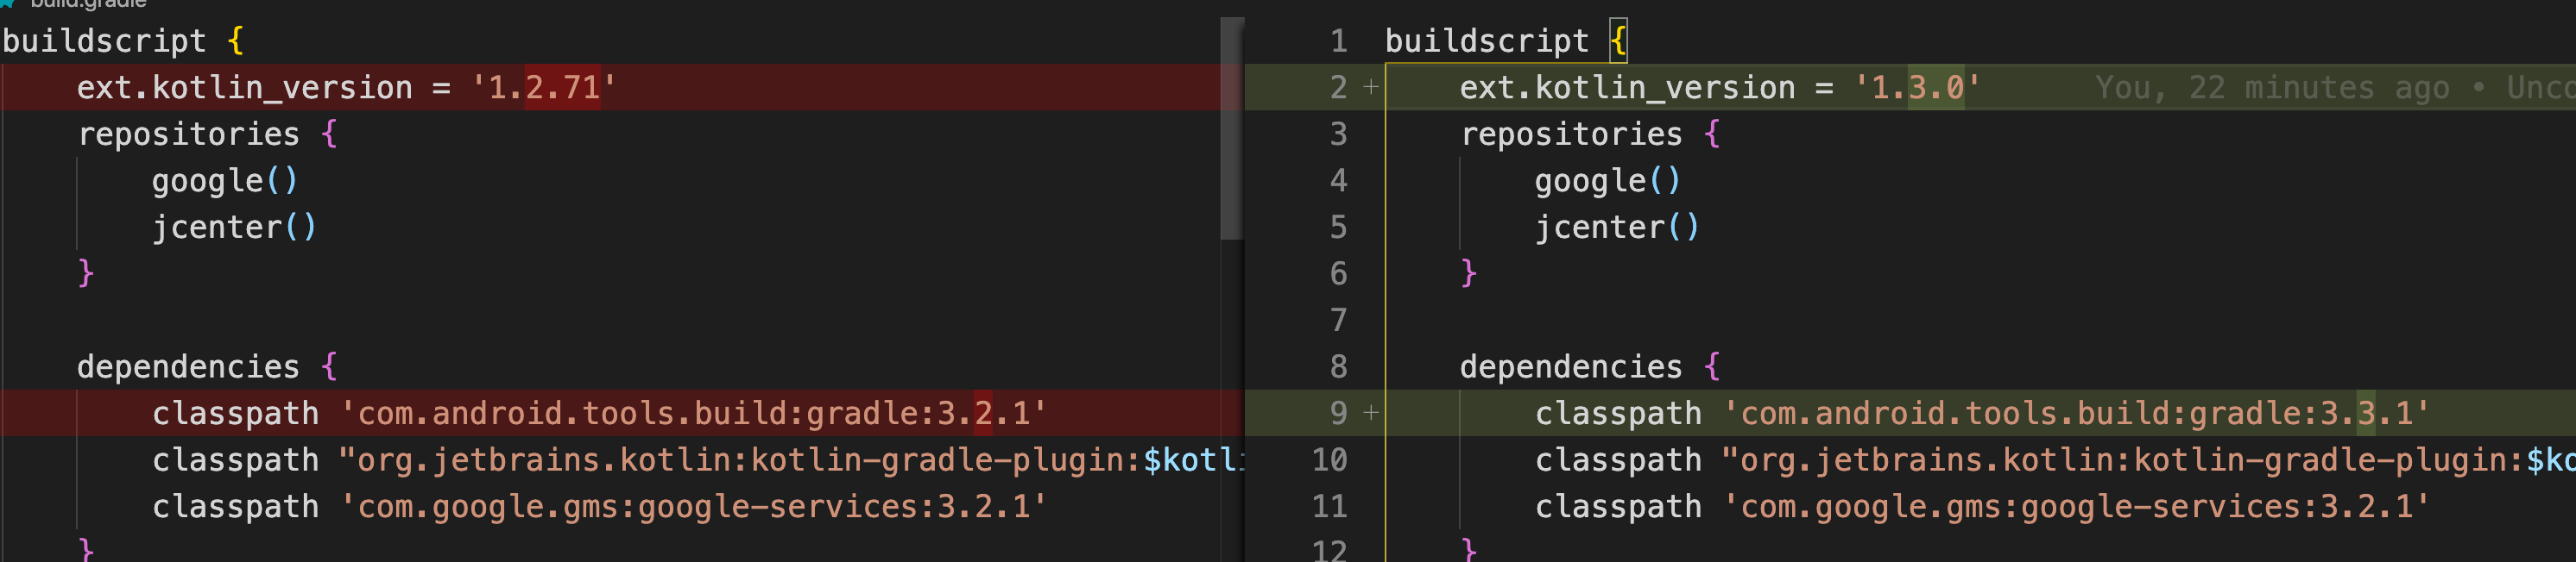Click 'google-services:3.2.1' string in left pane
This screenshot has width=2576, height=562.
click(x=694, y=506)
